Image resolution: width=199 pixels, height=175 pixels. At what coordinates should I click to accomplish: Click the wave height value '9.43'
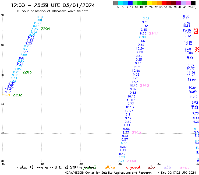pos(188,36)
